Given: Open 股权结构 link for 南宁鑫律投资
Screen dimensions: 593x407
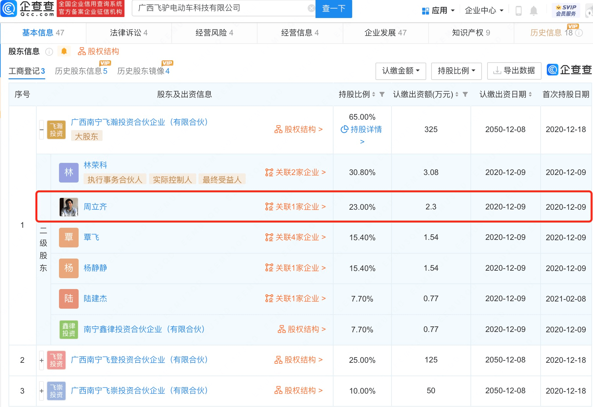Looking at the screenshot, I should click(x=302, y=329).
